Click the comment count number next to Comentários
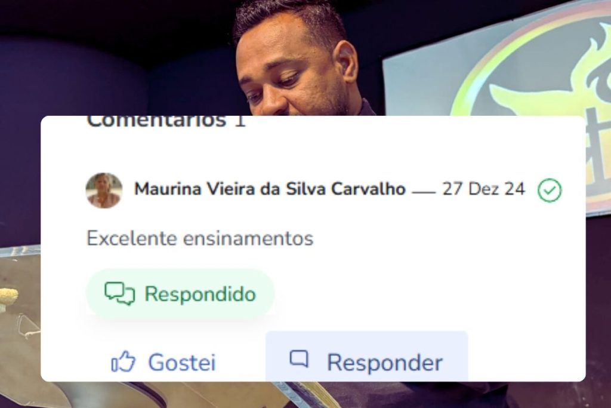This screenshot has width=611, height=408. tap(240, 121)
